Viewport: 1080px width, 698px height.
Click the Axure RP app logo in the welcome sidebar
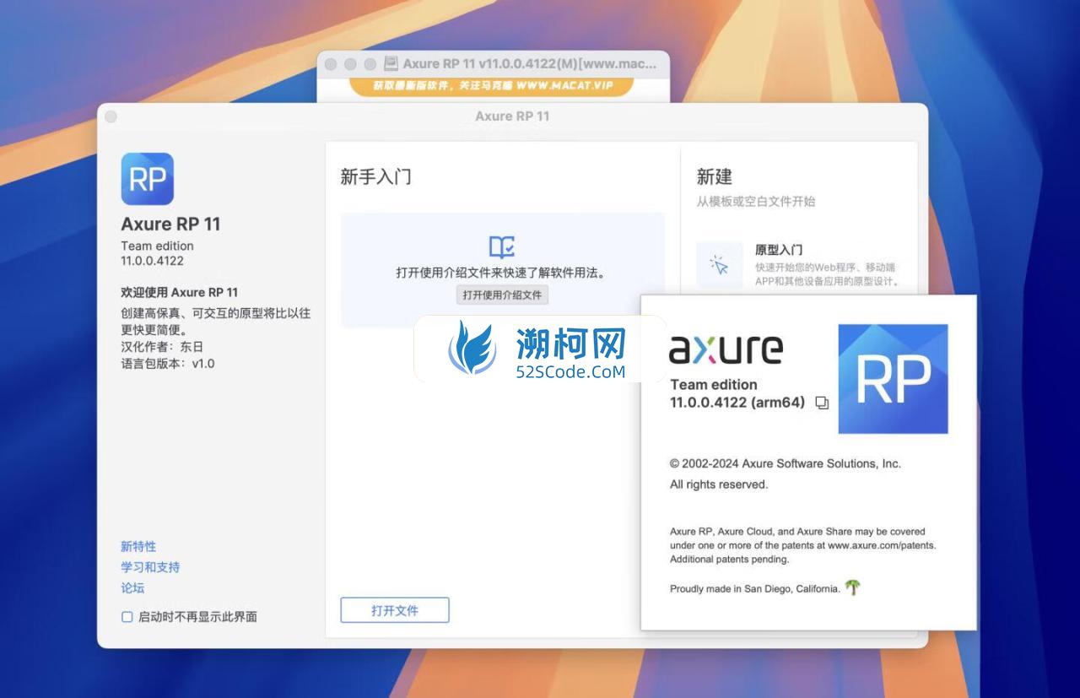click(148, 179)
